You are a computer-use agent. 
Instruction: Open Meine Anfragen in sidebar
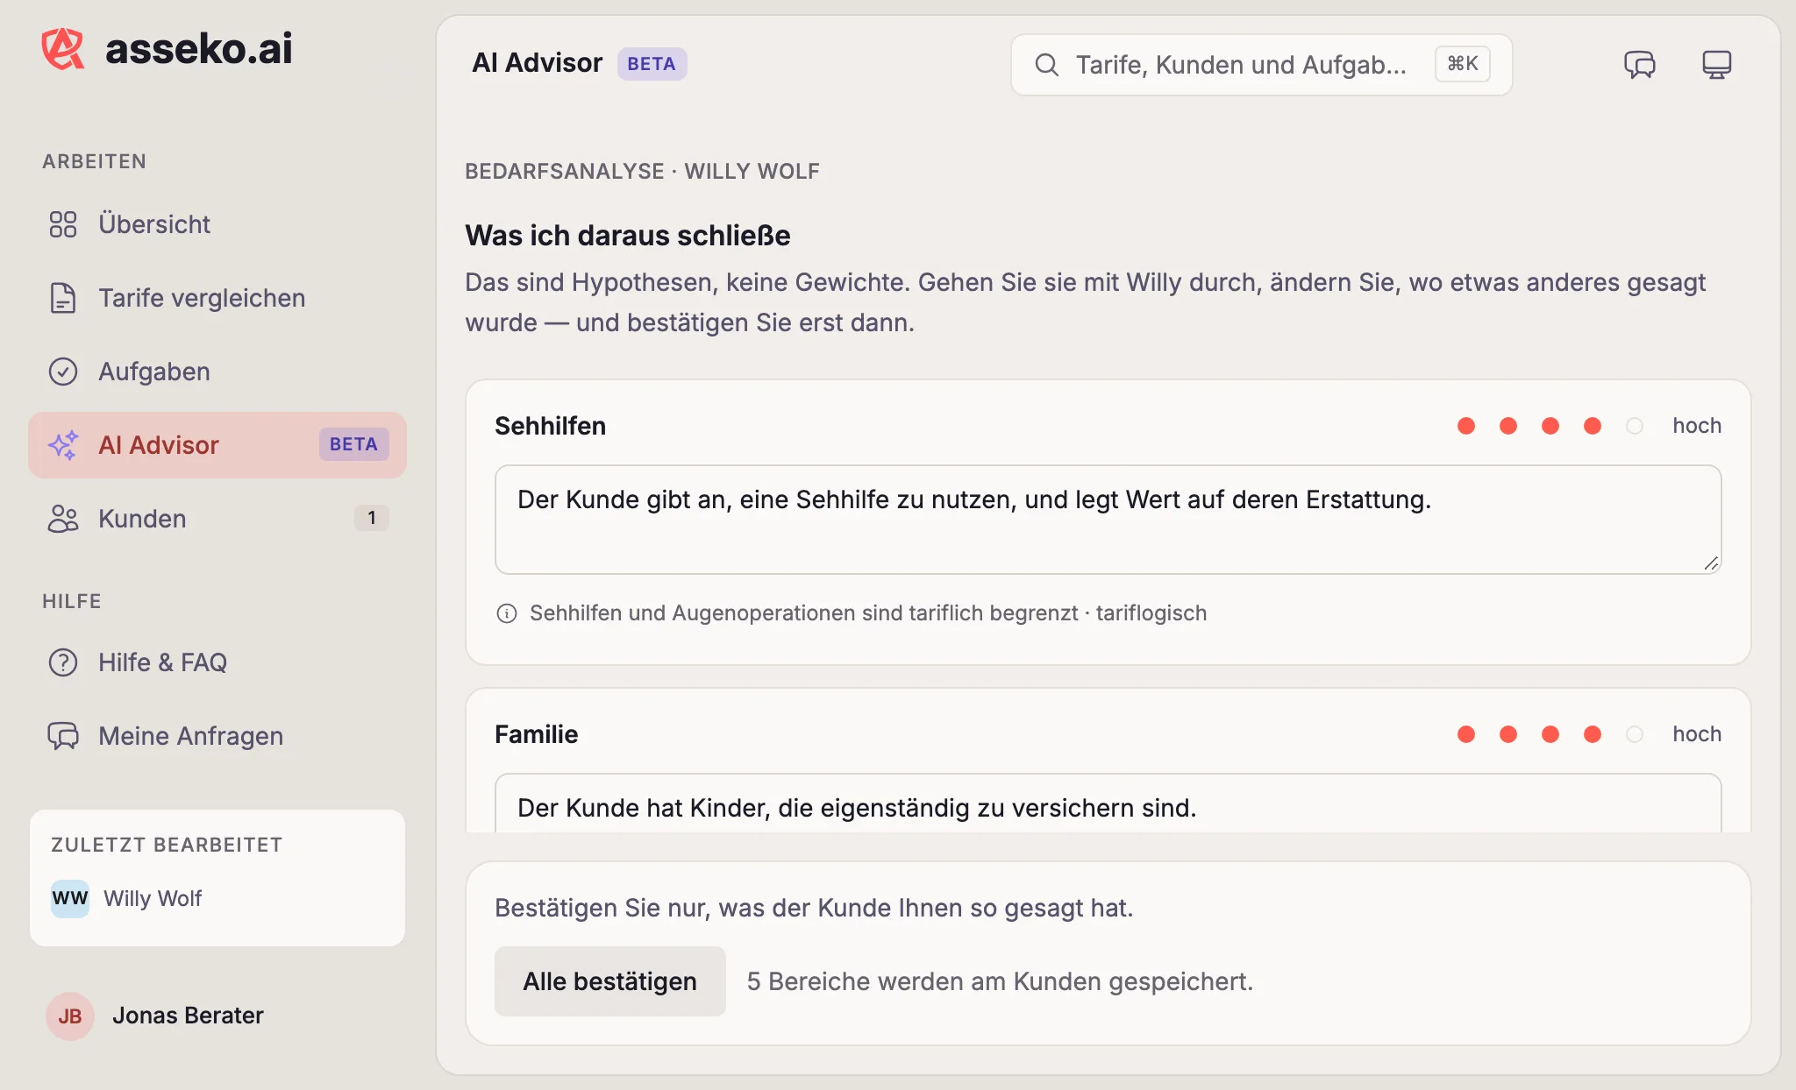tap(217, 736)
